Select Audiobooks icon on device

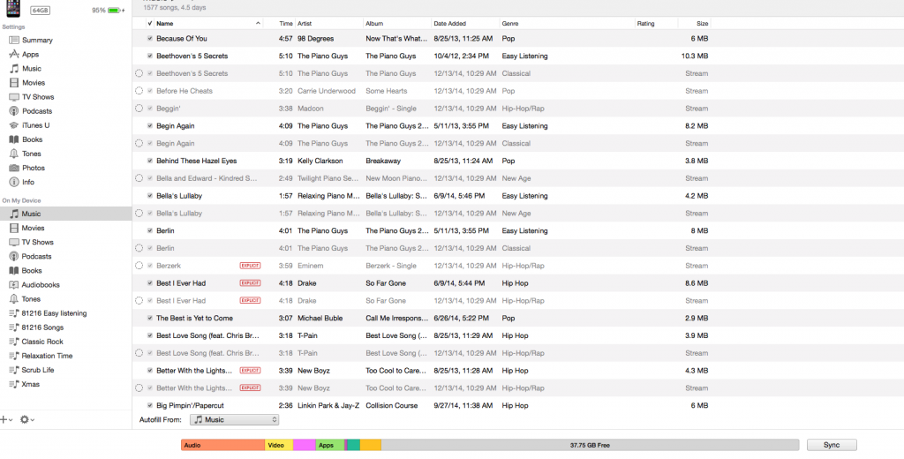14,285
